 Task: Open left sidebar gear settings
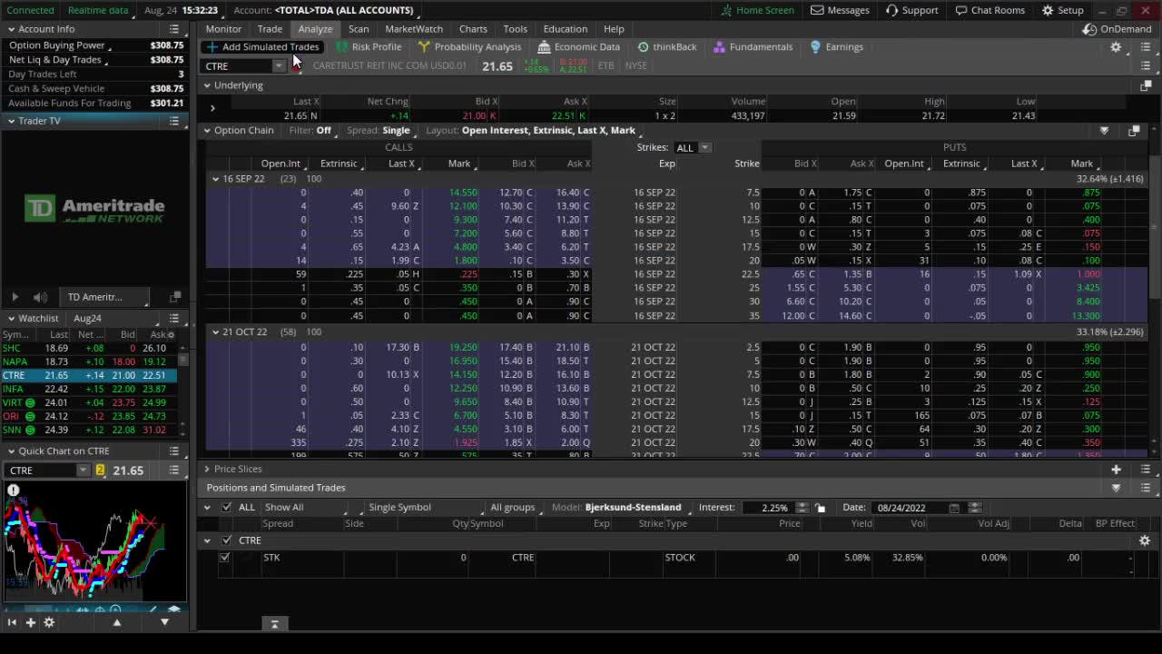click(49, 622)
